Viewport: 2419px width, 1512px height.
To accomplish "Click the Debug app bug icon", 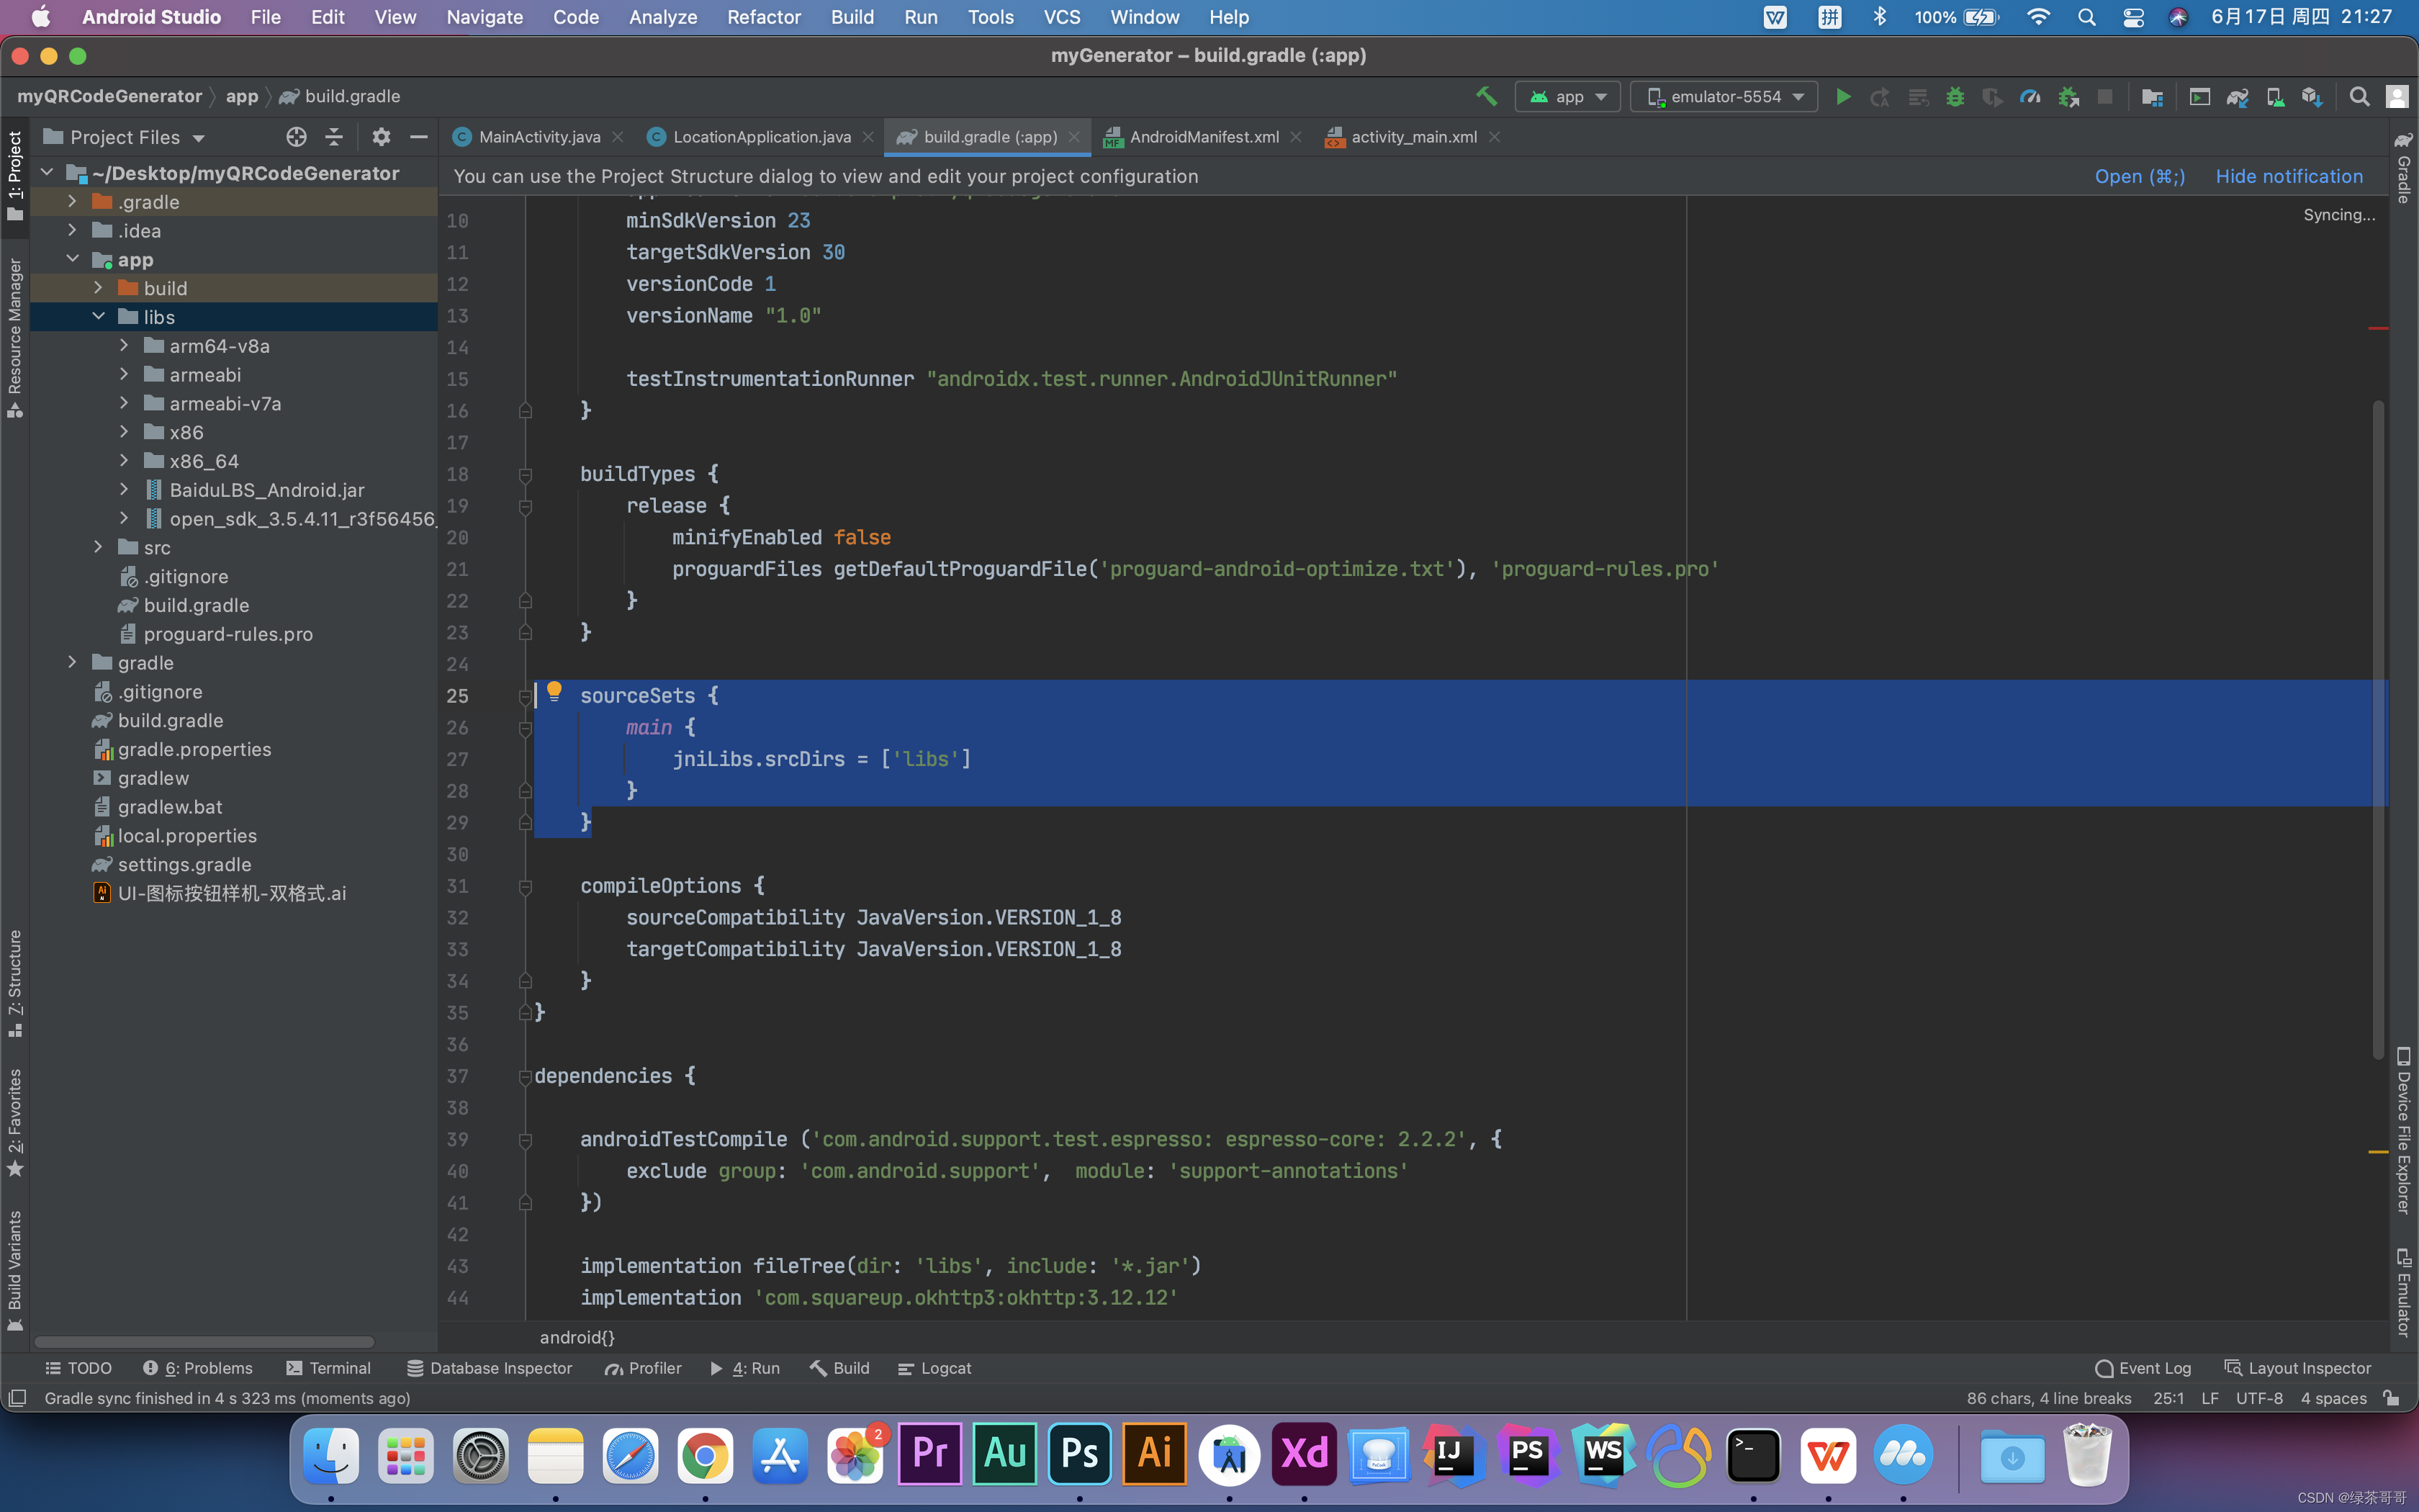I will coord(1954,96).
